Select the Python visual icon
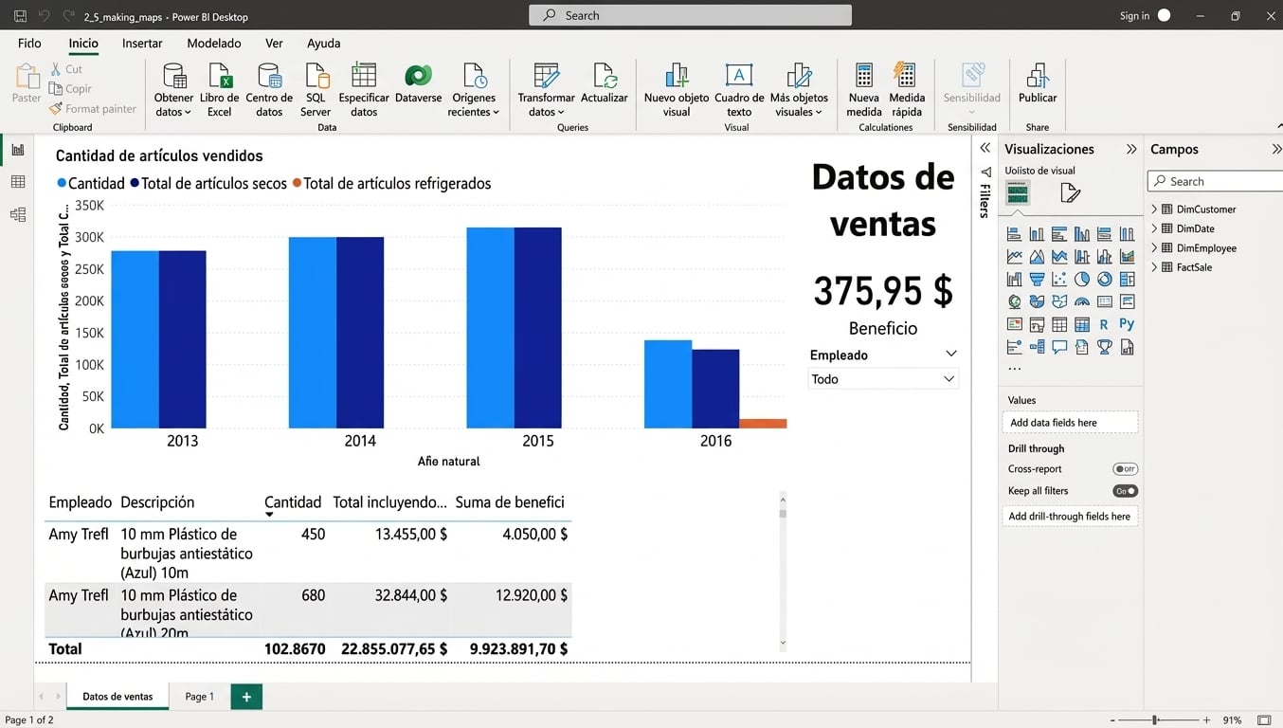This screenshot has width=1283, height=728. (1127, 324)
